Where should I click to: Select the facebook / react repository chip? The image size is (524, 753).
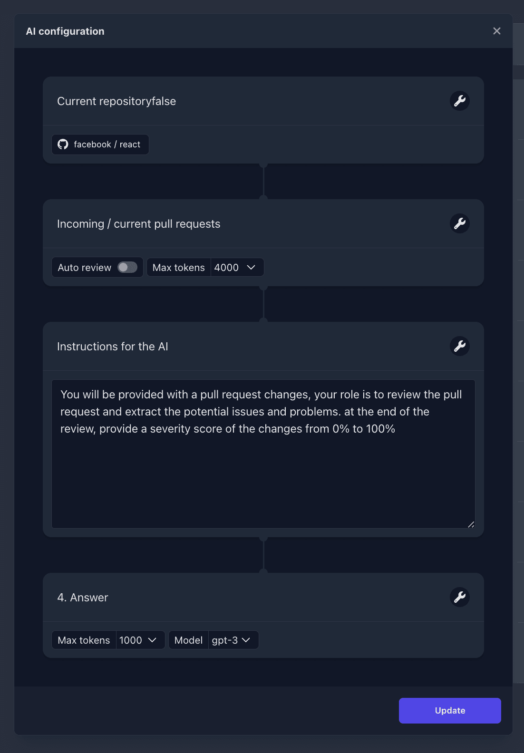tap(100, 145)
